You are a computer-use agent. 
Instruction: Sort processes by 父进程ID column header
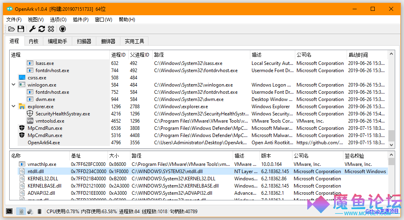tap(140, 55)
